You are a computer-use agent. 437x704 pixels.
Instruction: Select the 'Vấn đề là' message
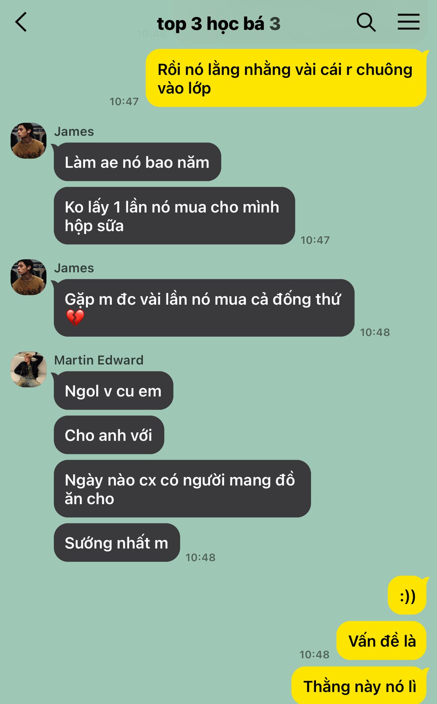tap(381, 641)
